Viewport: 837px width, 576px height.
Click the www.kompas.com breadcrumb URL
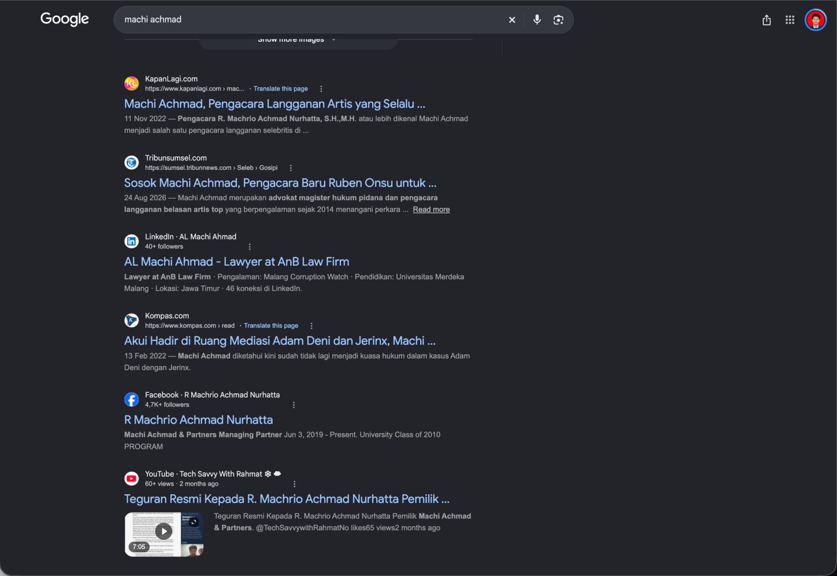pyautogui.click(x=190, y=326)
